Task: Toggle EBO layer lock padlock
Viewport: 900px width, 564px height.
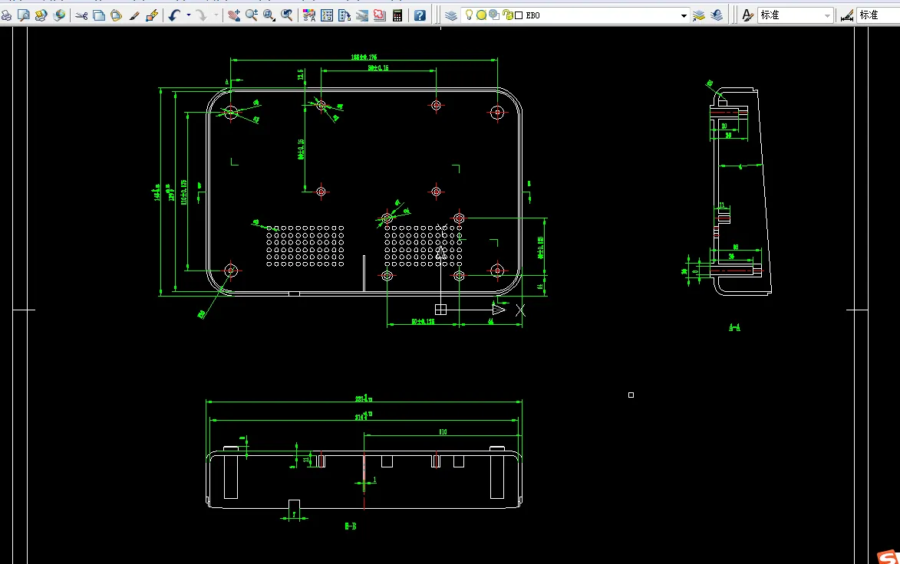Action: 507,15
